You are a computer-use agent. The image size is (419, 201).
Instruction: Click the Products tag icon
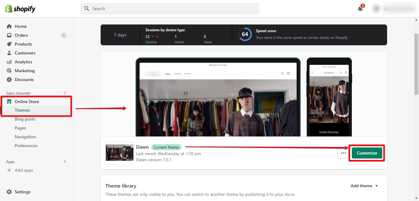coord(9,44)
